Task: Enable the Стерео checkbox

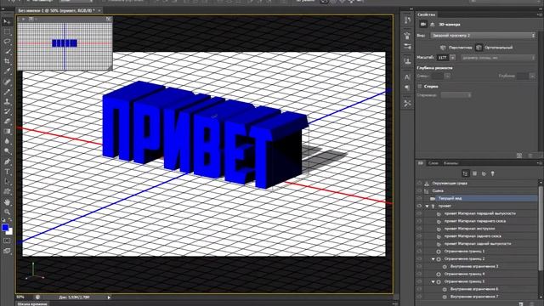Action: point(420,87)
